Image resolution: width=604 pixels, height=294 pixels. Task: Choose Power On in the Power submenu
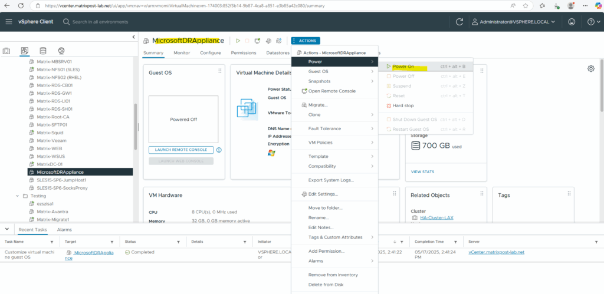[426, 66]
